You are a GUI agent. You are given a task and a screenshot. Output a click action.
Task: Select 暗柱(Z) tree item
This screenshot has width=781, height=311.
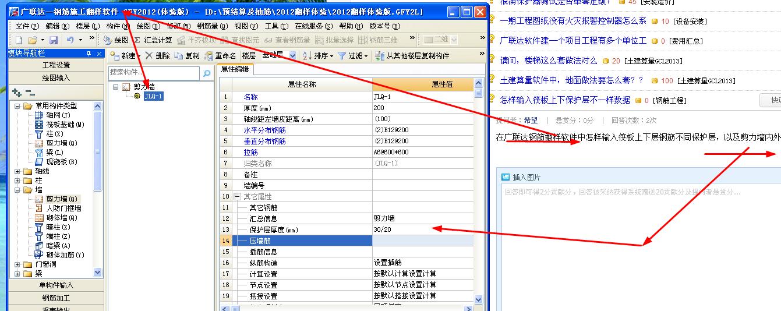coord(52,227)
